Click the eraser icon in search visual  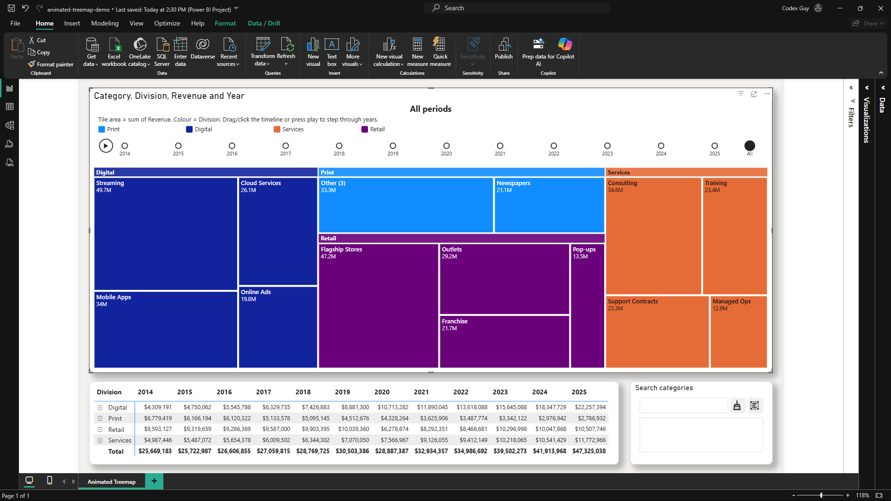click(x=737, y=406)
